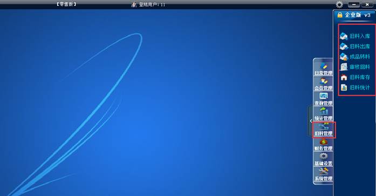This screenshot has height=196, width=376.
Task: Open the 系统管理 tools module
Action: point(323,175)
